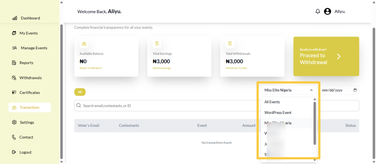Viewport: 376px width, 164px height.
Task: Click the Withdrawals sidebar icon
Action: coord(14,78)
